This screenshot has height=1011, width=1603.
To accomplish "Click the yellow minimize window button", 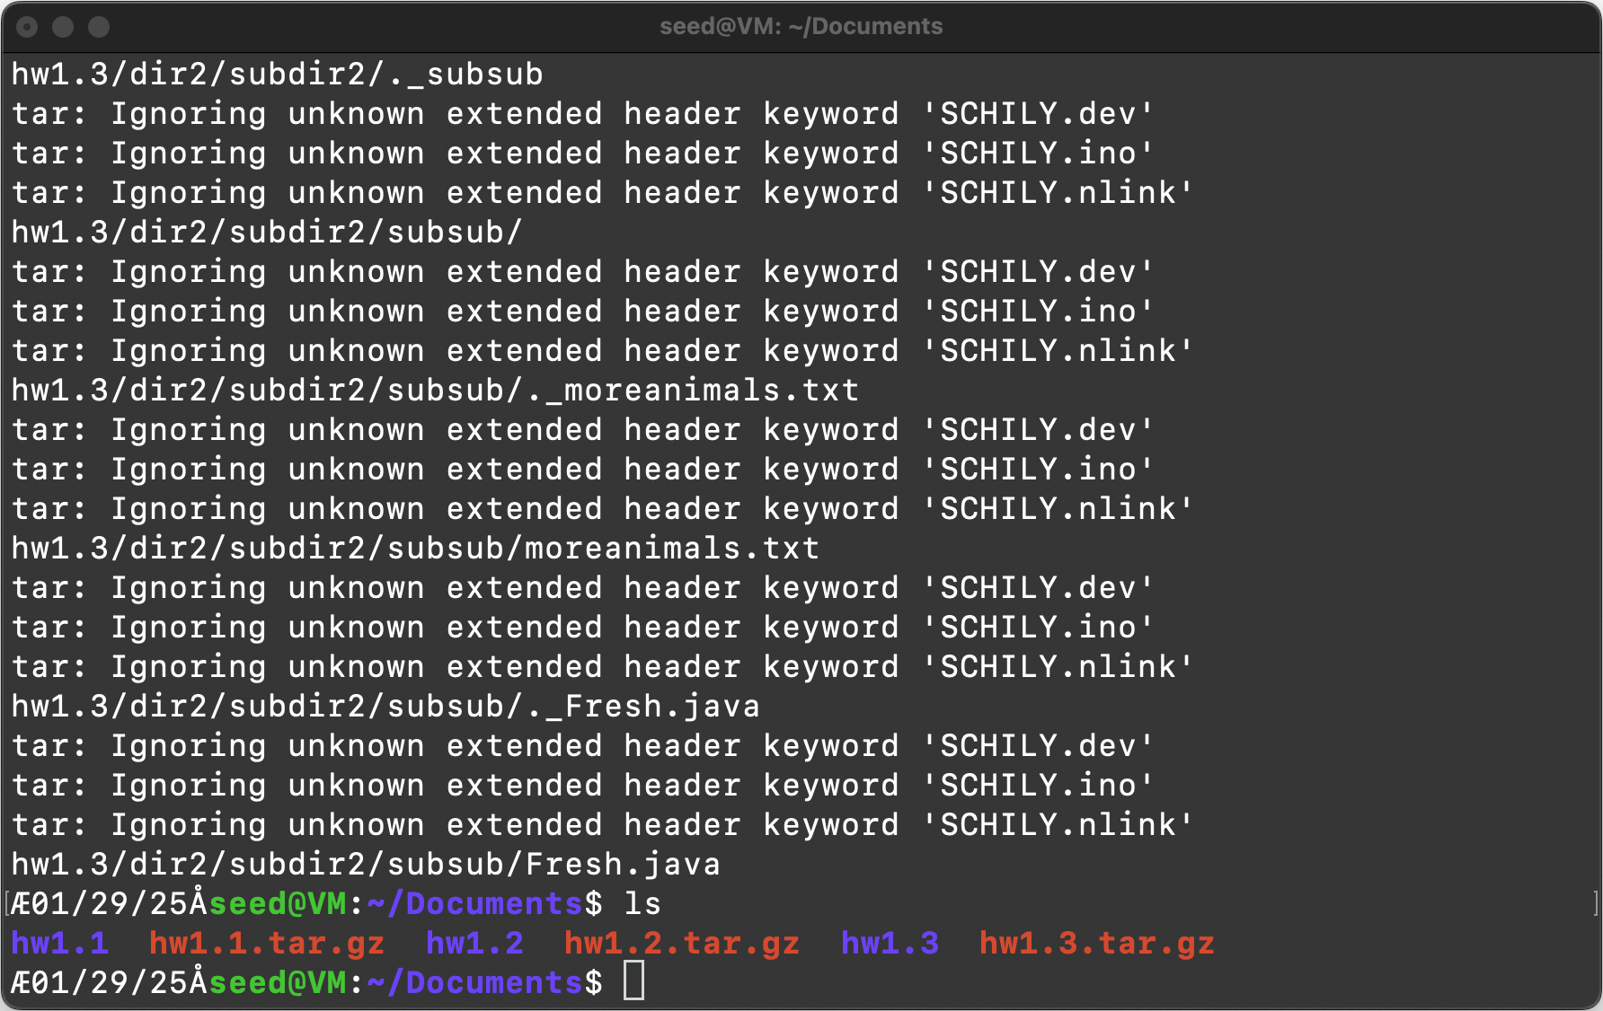I will (63, 27).
